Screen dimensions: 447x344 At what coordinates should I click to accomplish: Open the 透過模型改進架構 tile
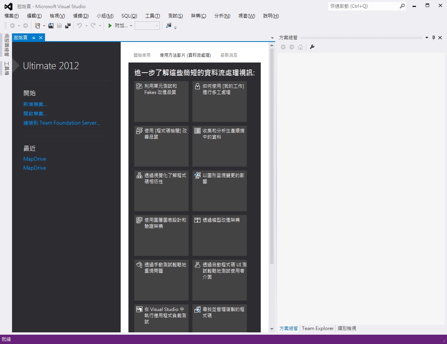tap(220, 235)
